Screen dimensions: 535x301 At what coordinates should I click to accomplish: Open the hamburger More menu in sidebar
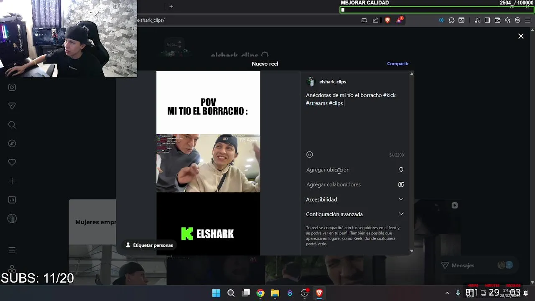pos(12,250)
